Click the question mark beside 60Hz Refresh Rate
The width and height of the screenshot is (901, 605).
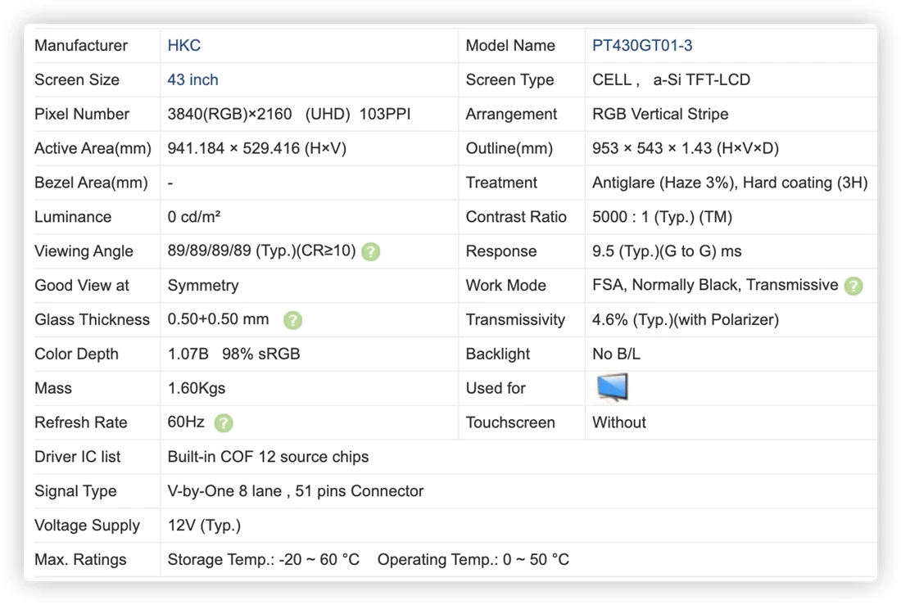click(224, 423)
